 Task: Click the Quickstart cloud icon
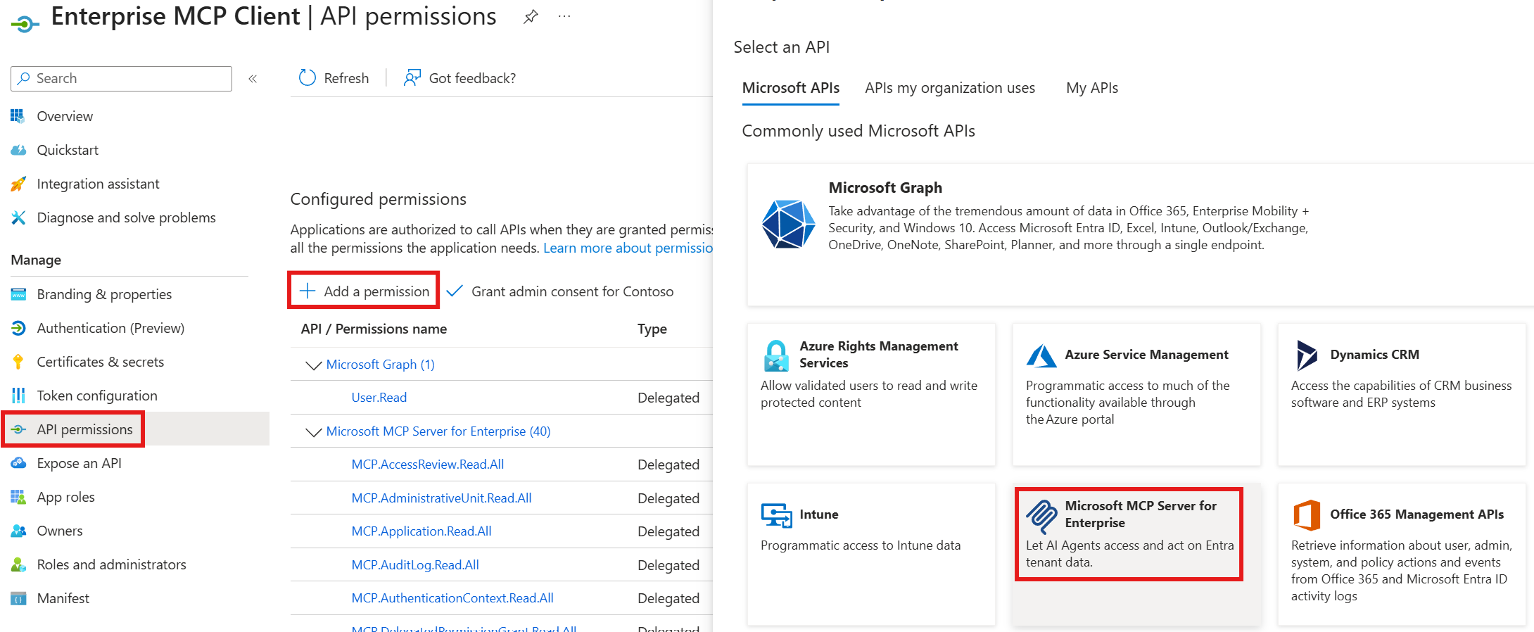click(18, 150)
